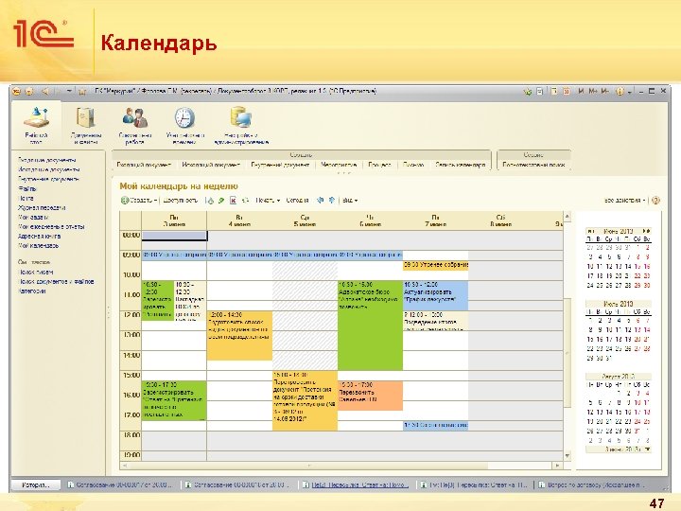The width and height of the screenshot is (681, 511).
Task: Open Мои ежедневные отчеты in sidebar
Action: pos(51,227)
